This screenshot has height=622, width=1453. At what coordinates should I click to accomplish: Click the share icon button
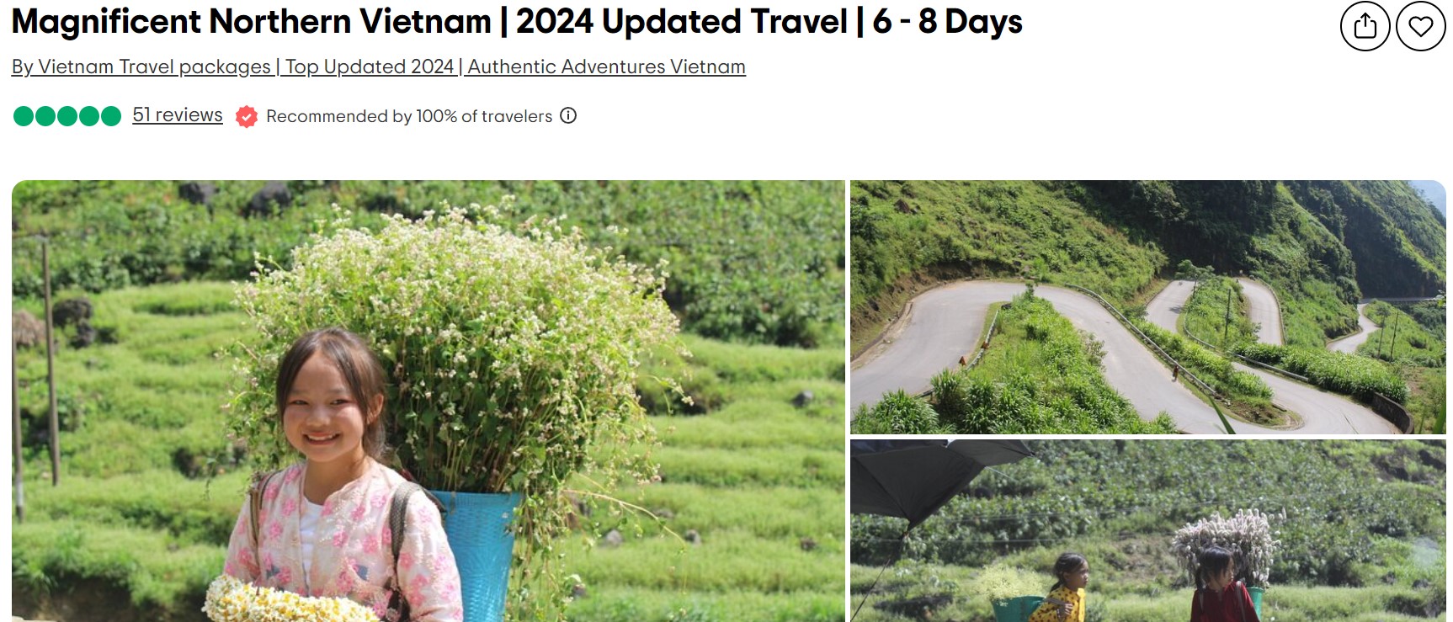click(1365, 26)
